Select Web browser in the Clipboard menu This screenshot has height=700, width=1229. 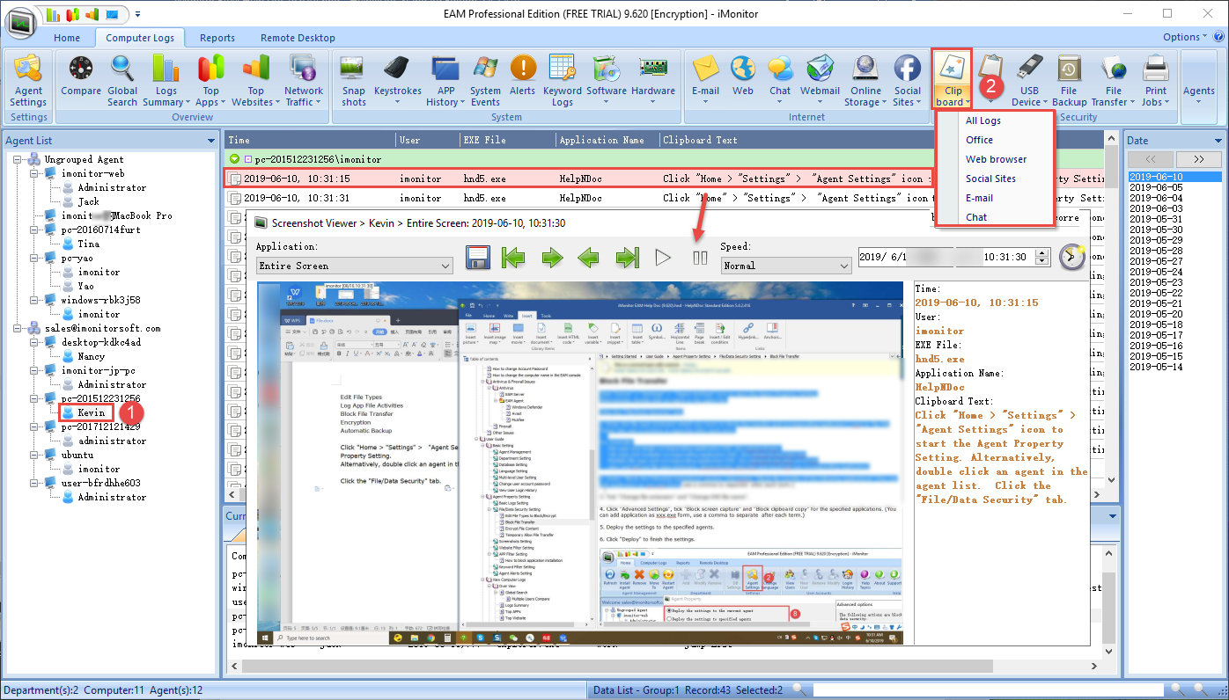995,159
